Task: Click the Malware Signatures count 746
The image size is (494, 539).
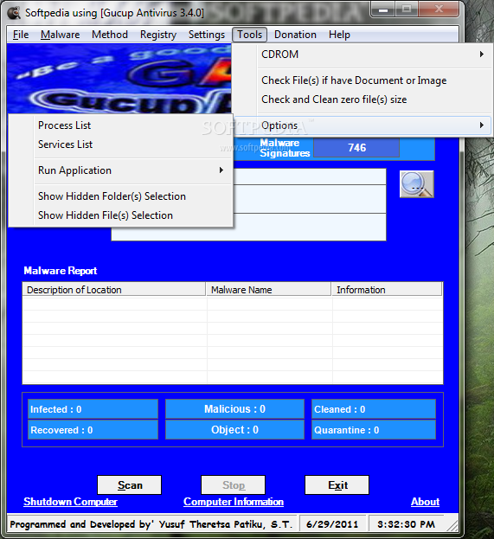Action: (x=356, y=148)
